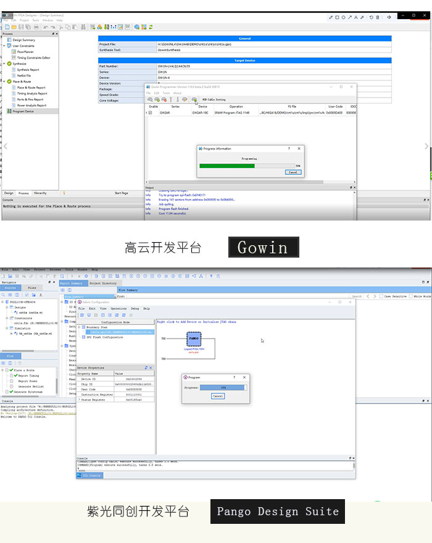Toggle Generate Netlist checkbox in Flow panel
Screen dimensions: 432x543
(x=11, y=386)
